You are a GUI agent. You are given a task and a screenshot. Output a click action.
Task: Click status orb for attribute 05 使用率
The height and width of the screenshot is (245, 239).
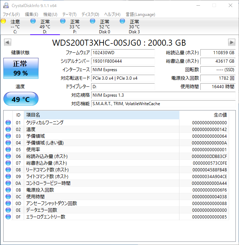(x=8, y=149)
